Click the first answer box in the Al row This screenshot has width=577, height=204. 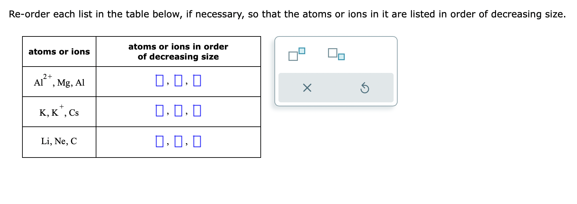(x=160, y=81)
